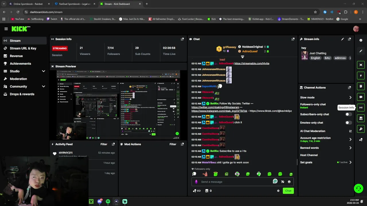This screenshot has height=206, width=367.
Task: Switch to FanDuel Sportsbook browser tab
Action: pos(75,4)
